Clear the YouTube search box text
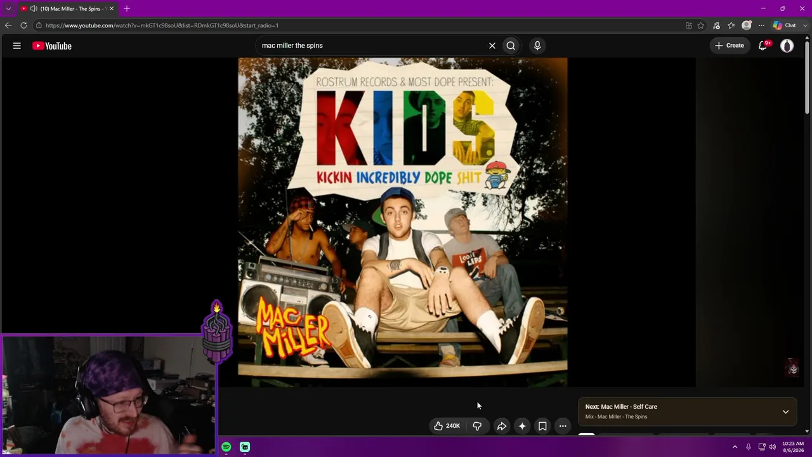Screen dimensions: 812x457 pos(492,46)
